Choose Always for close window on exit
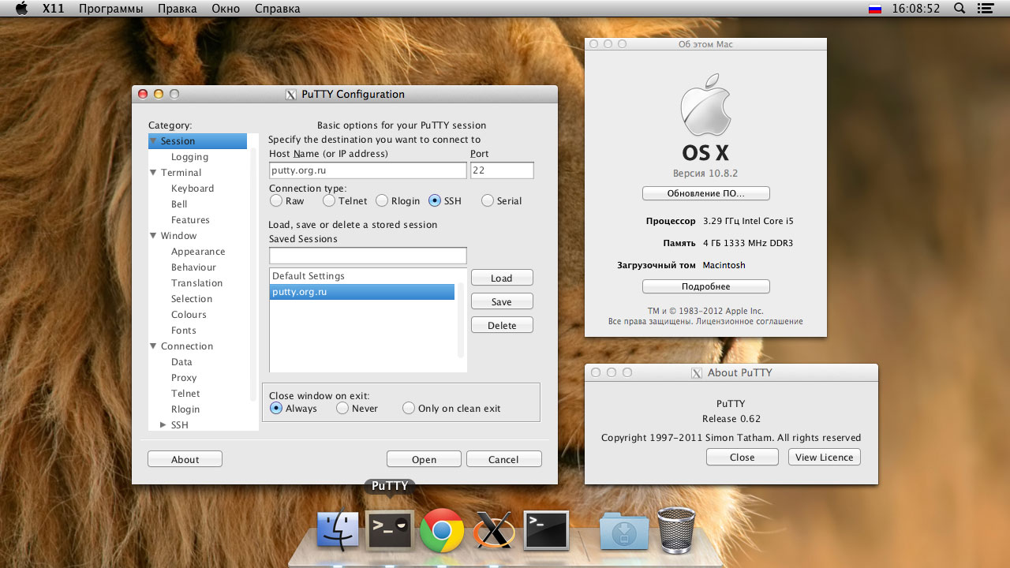1010x568 pixels. [276, 408]
